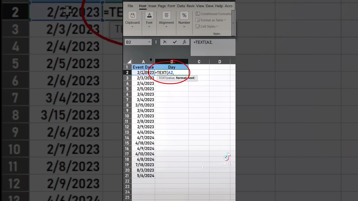This screenshot has width=358, height=201.
Task: Expand the Cell Styles dropdown chevron
Action: (x=217, y=26)
